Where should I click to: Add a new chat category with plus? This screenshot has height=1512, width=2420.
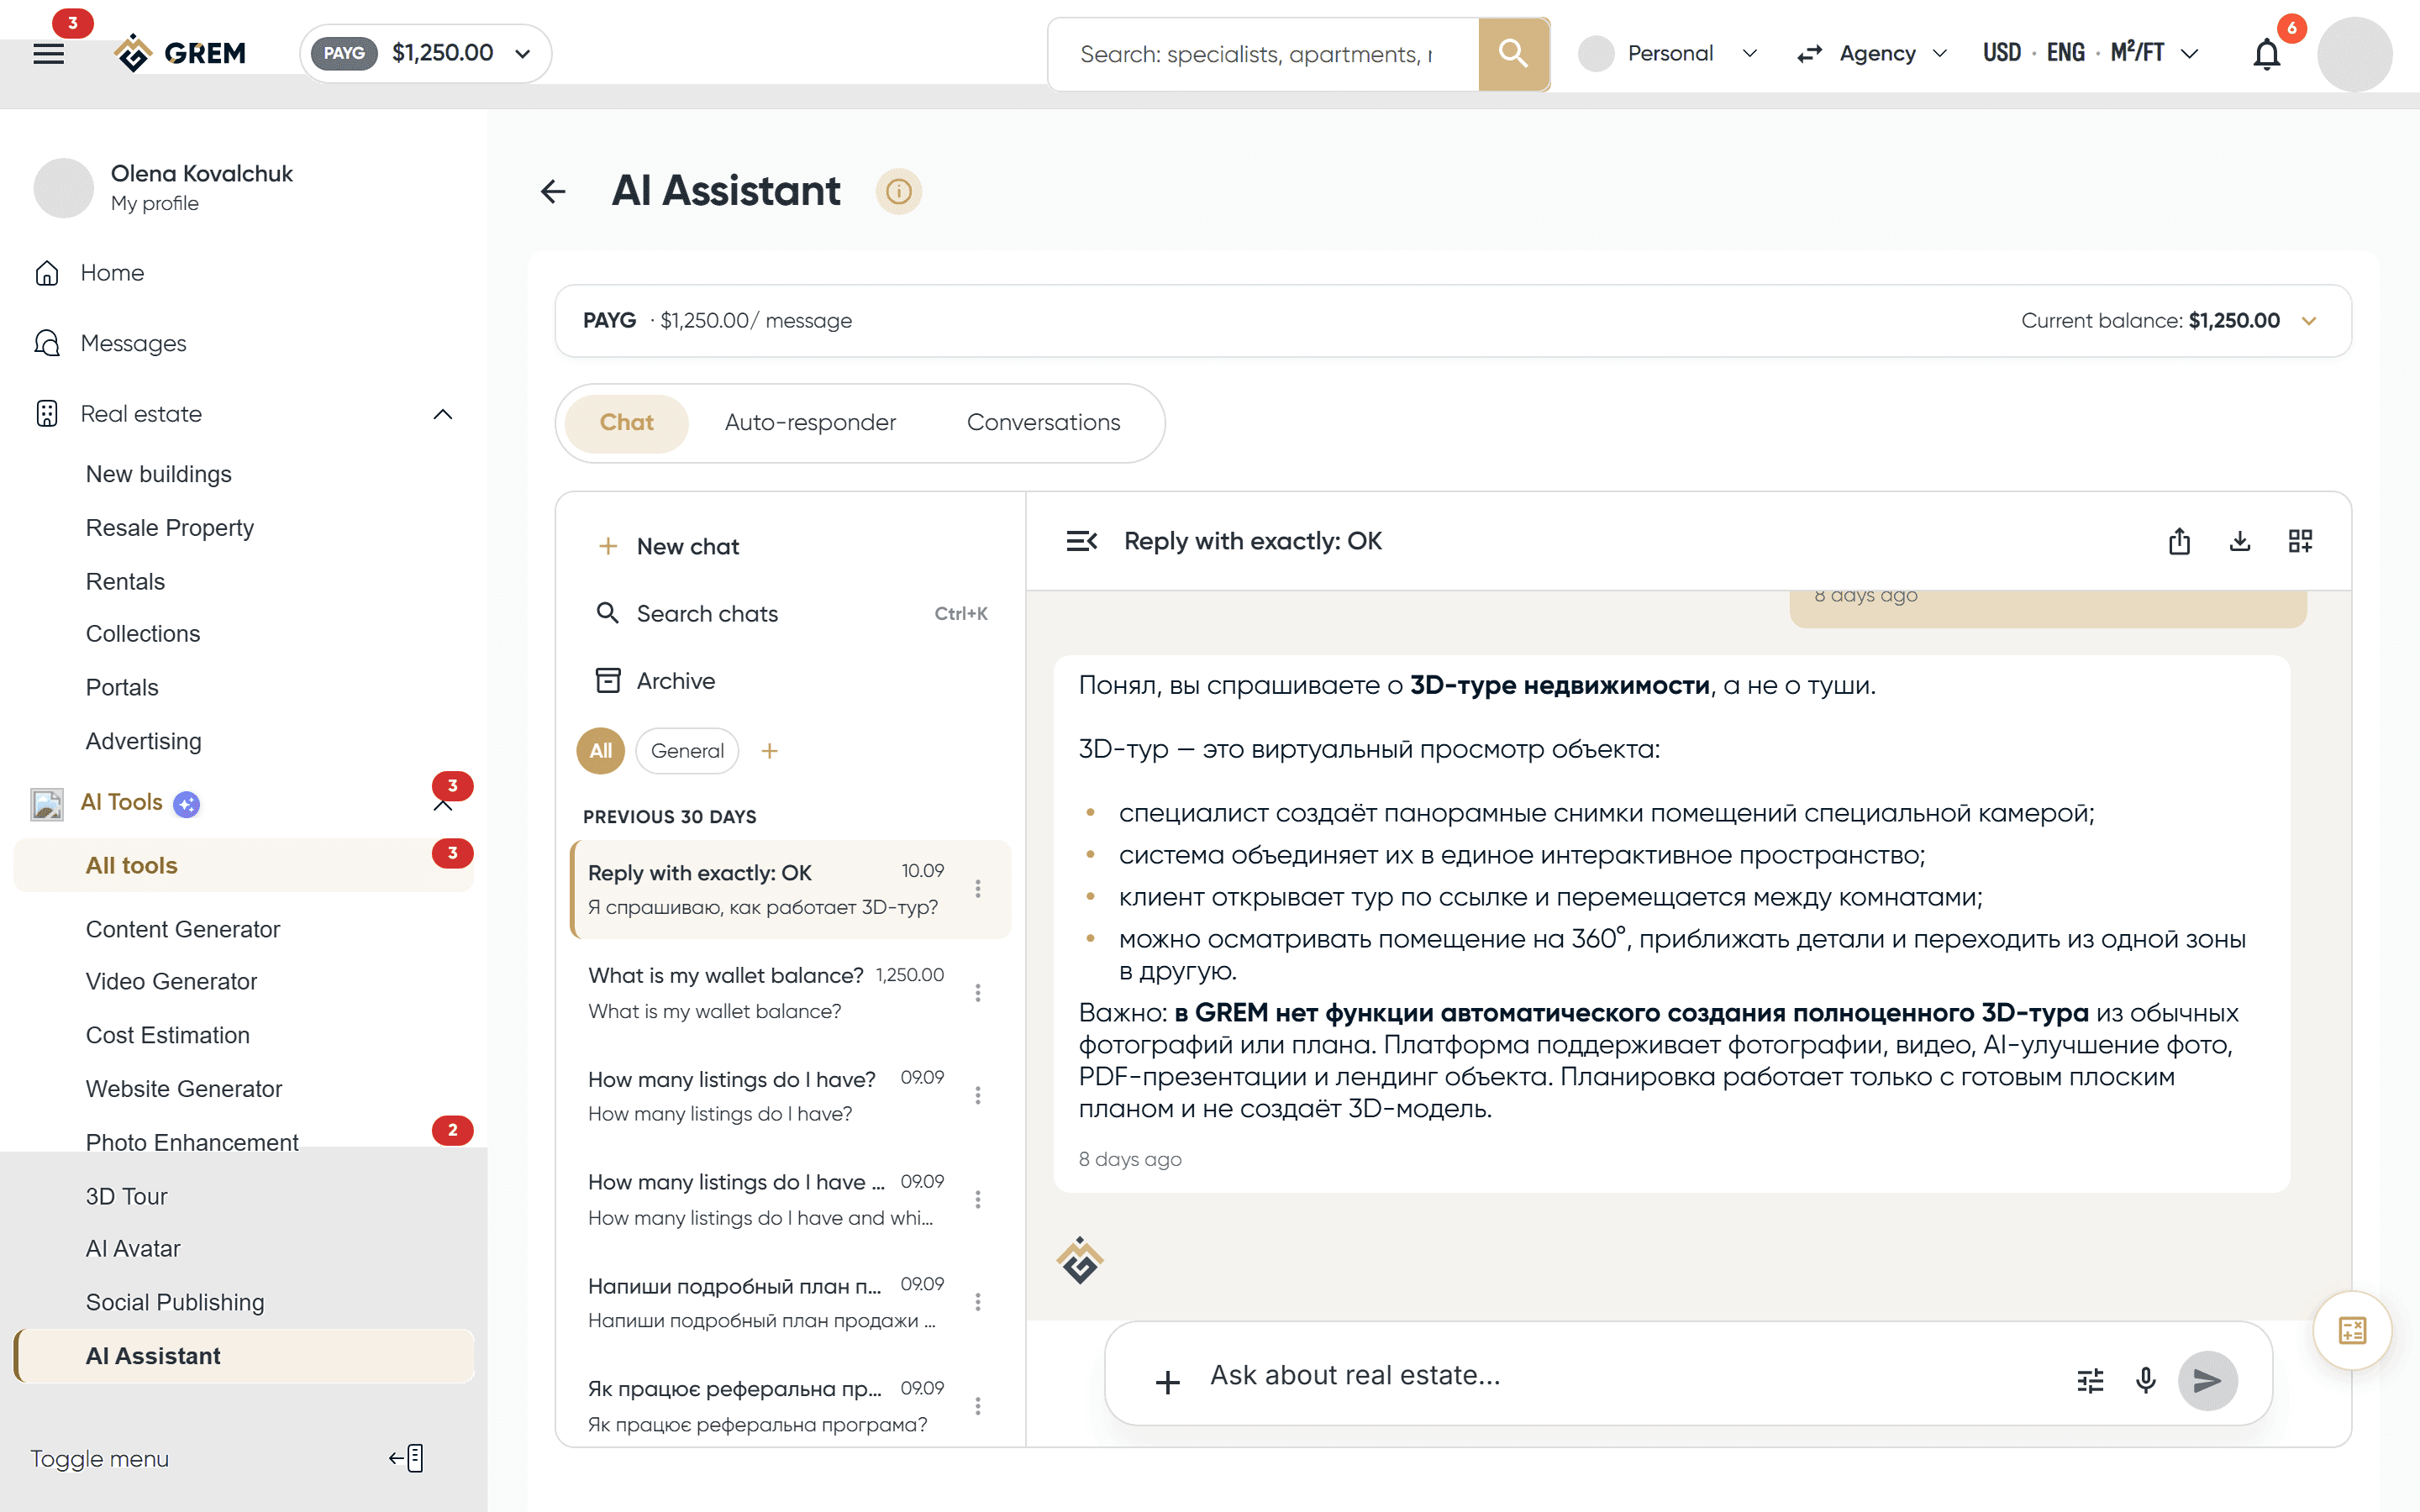pos(769,751)
